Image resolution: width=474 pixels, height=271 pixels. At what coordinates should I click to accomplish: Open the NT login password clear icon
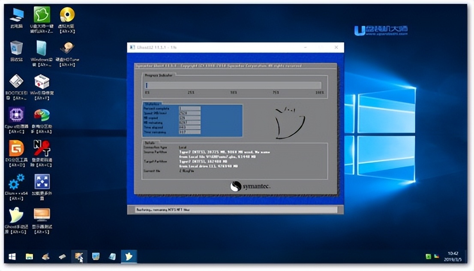point(42,154)
